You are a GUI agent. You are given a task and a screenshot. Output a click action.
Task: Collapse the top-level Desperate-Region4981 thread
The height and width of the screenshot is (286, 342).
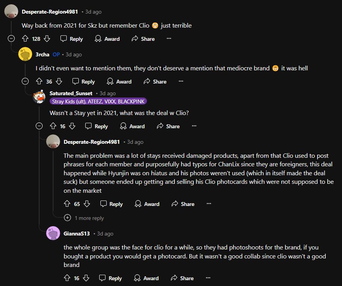click(11, 39)
